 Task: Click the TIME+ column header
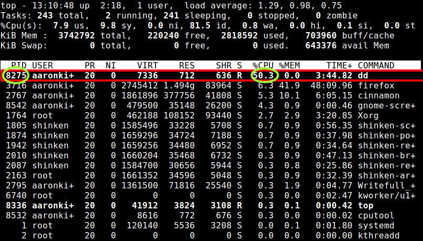[339, 66]
